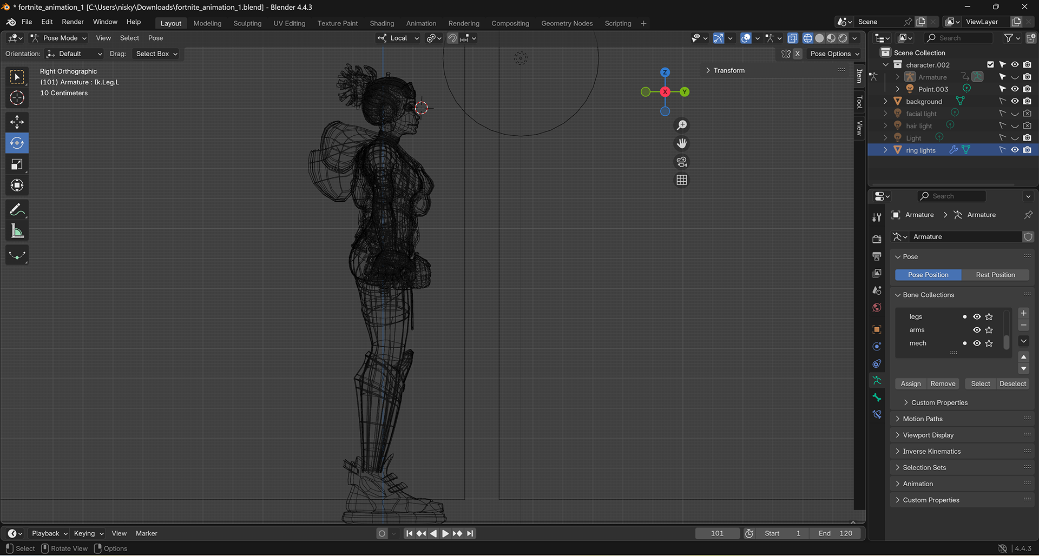Select the Select Box tool

coord(17,77)
